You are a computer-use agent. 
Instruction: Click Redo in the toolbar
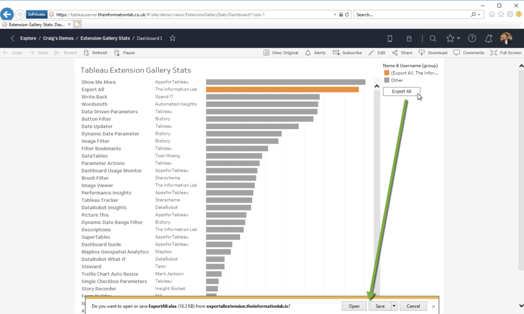click(x=39, y=53)
